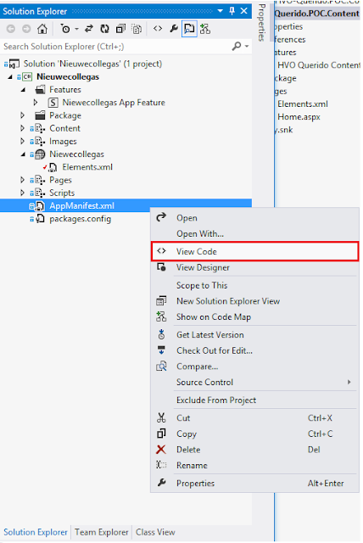
Task: Choose Exclude From Project
Action: [254, 400]
